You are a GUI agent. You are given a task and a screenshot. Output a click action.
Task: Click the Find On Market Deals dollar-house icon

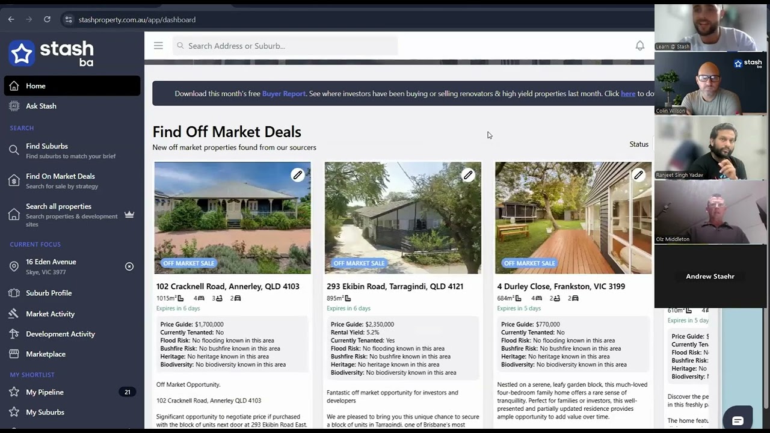click(14, 180)
